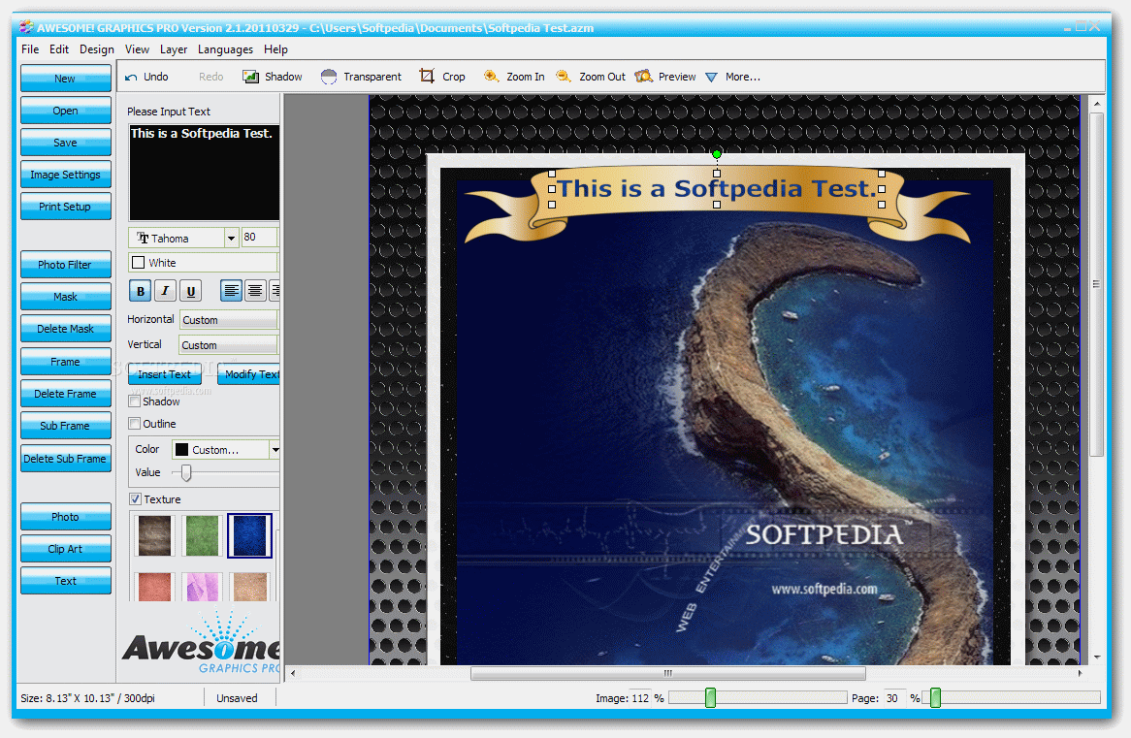Click the Text sidebar button
Viewport: 1131px width, 738px height.
pos(66,581)
